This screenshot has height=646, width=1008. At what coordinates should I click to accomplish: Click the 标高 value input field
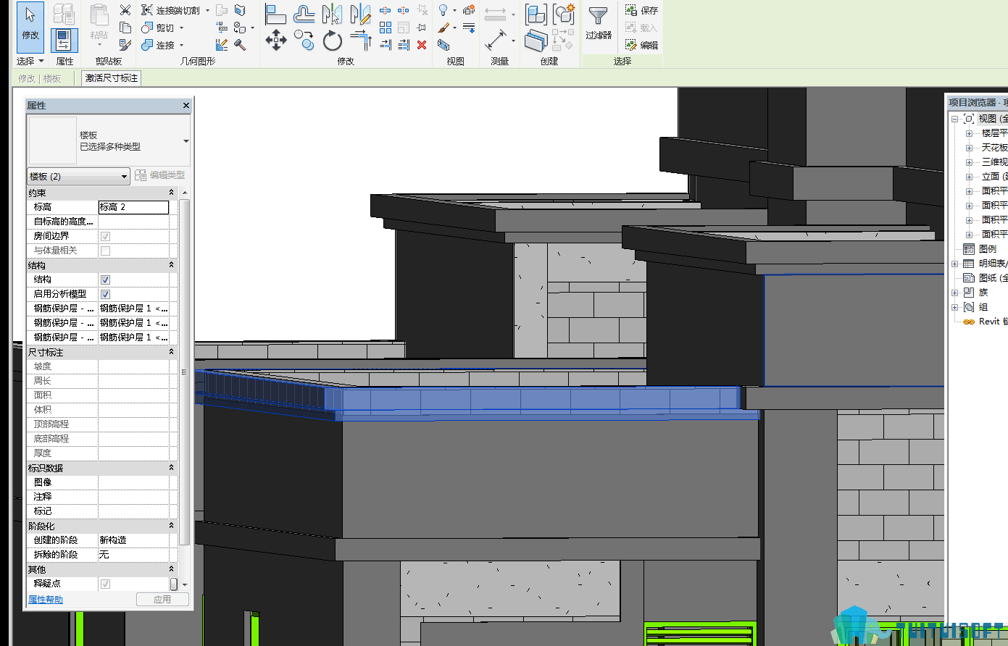(x=133, y=207)
